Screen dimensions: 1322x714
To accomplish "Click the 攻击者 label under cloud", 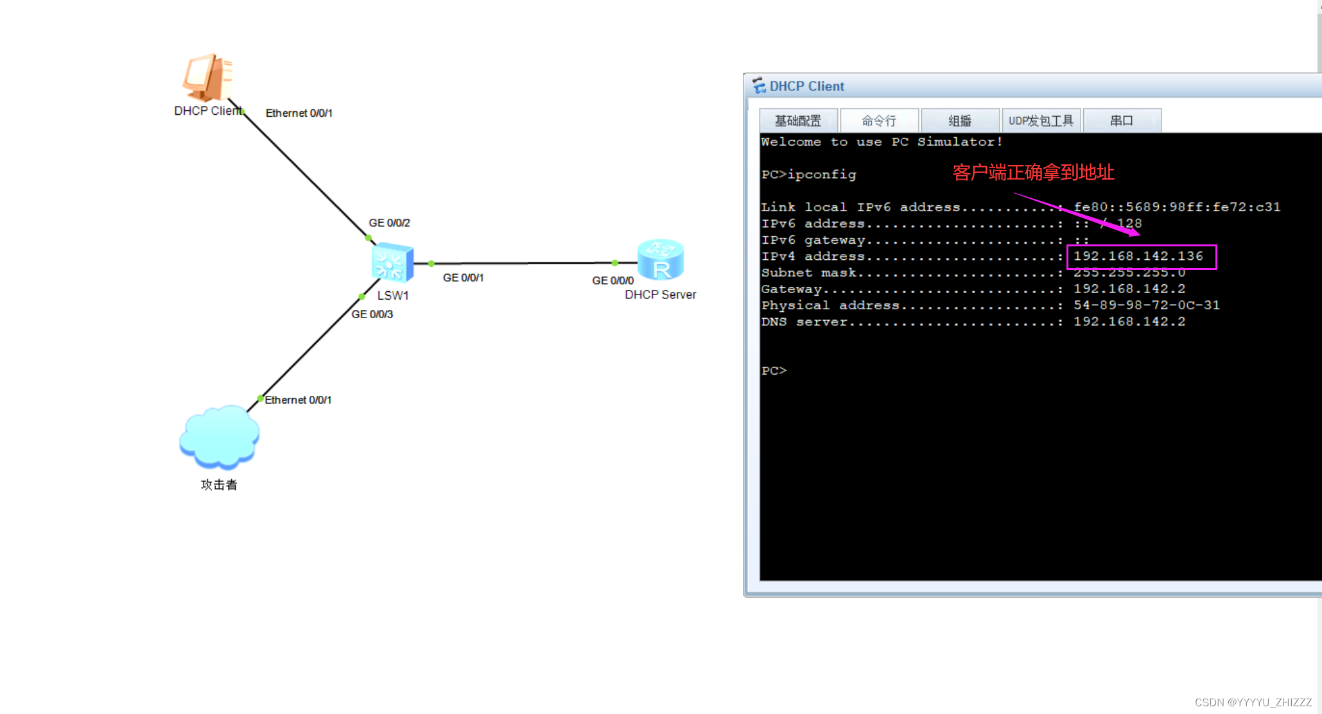I will [219, 485].
